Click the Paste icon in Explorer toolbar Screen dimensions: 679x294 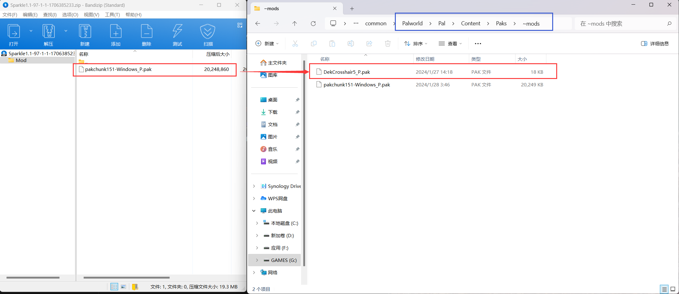[332, 43]
